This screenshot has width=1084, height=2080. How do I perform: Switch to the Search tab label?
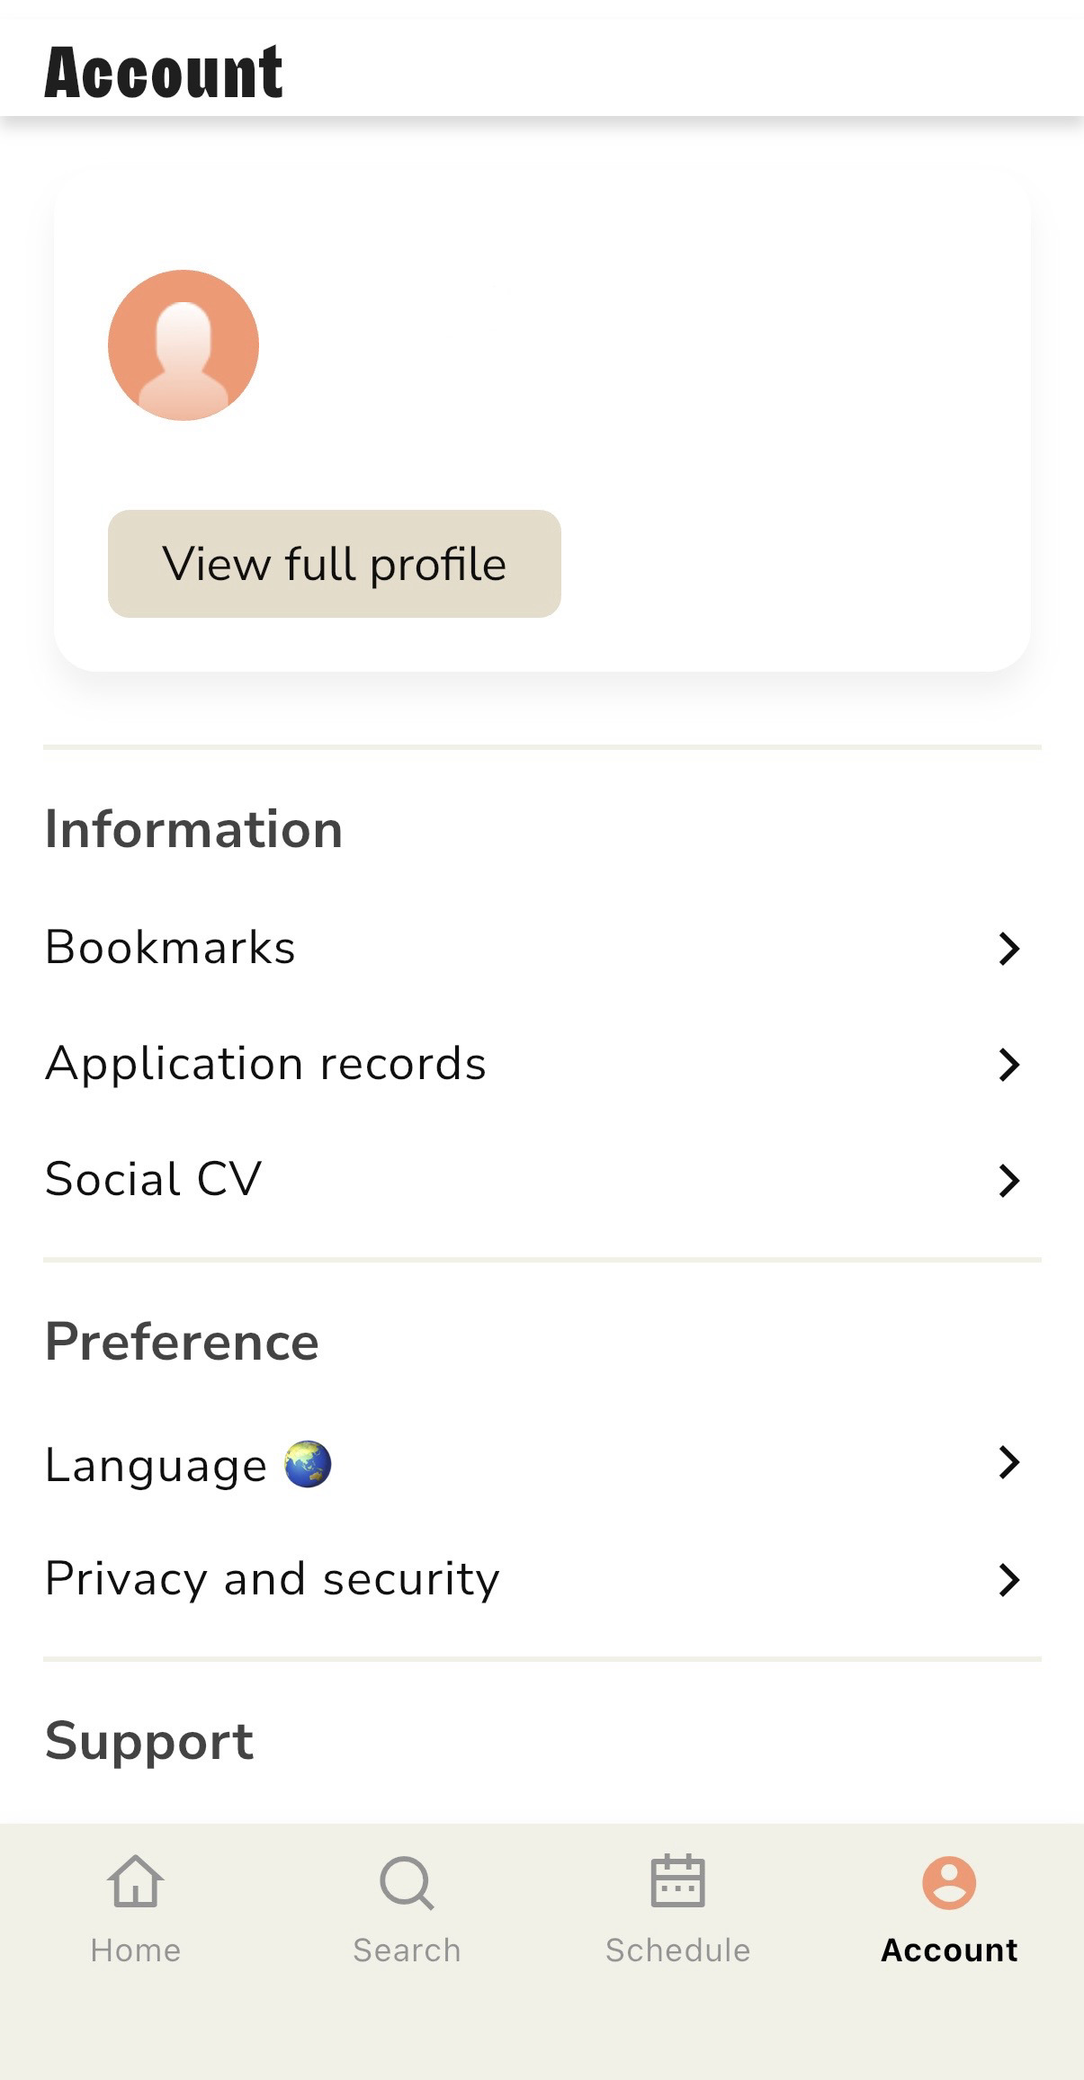pos(407,1950)
